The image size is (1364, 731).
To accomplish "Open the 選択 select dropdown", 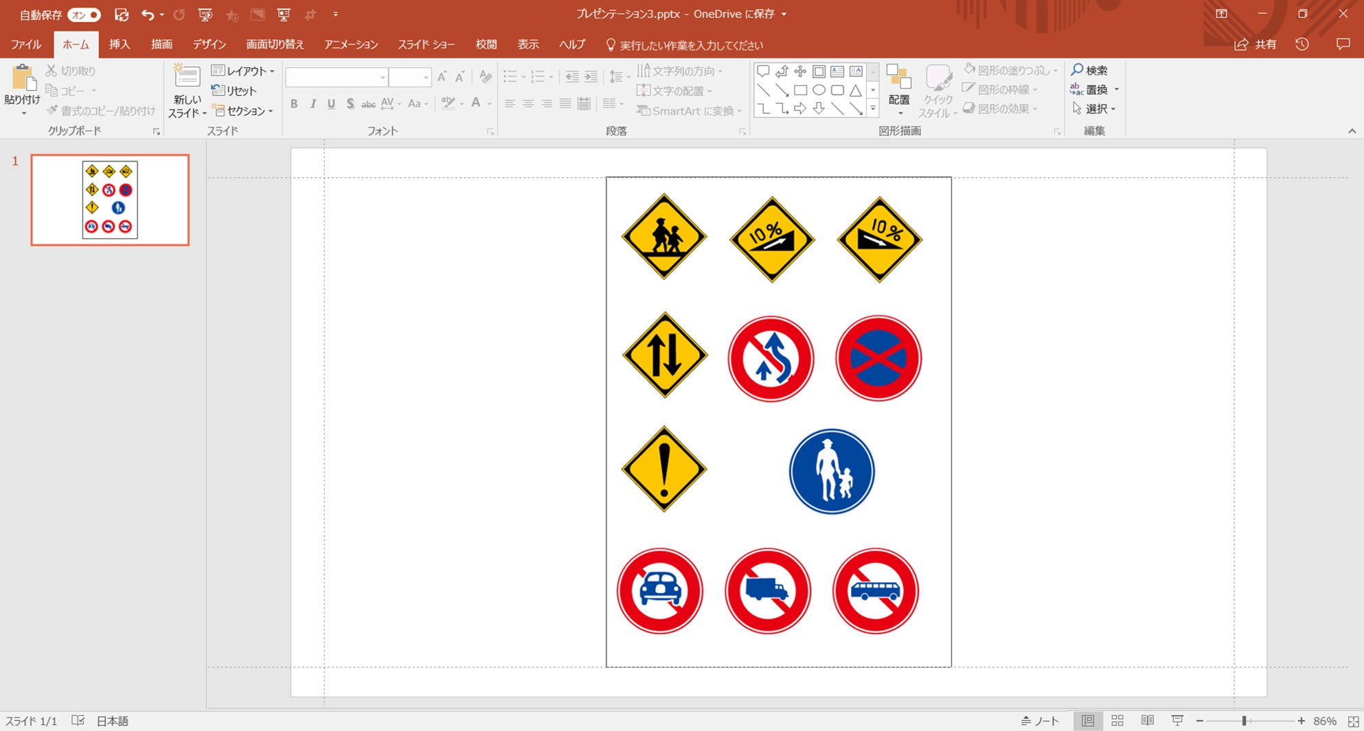I will (x=1093, y=109).
